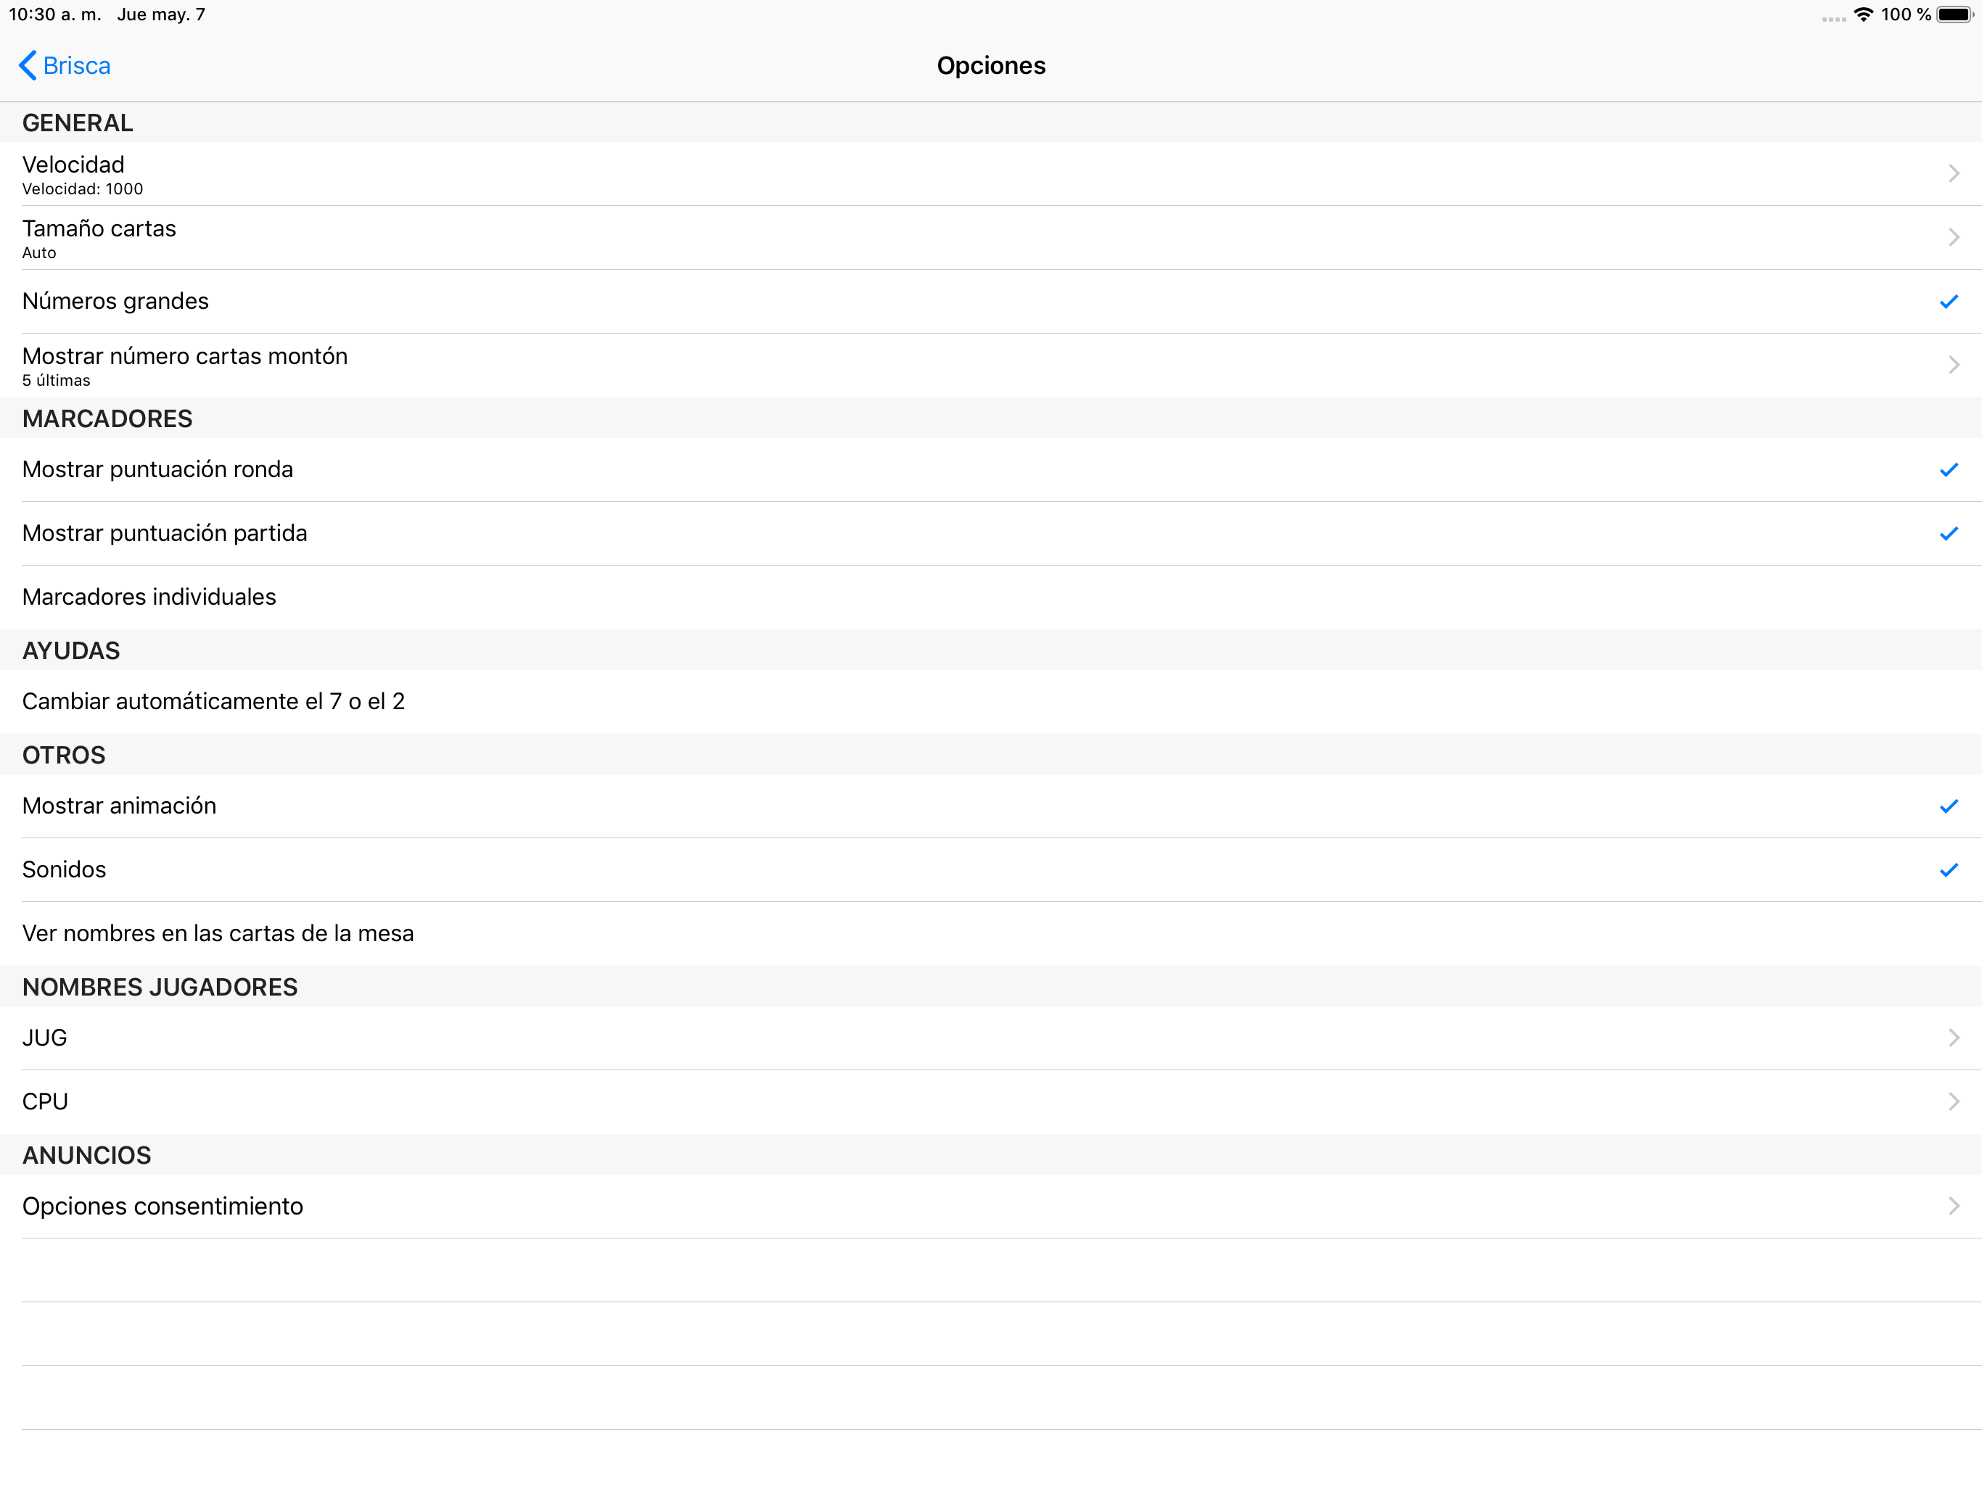Image resolution: width=1982 pixels, height=1485 pixels.
Task: Open Opciones consentimiento
Action: tap(163, 1206)
